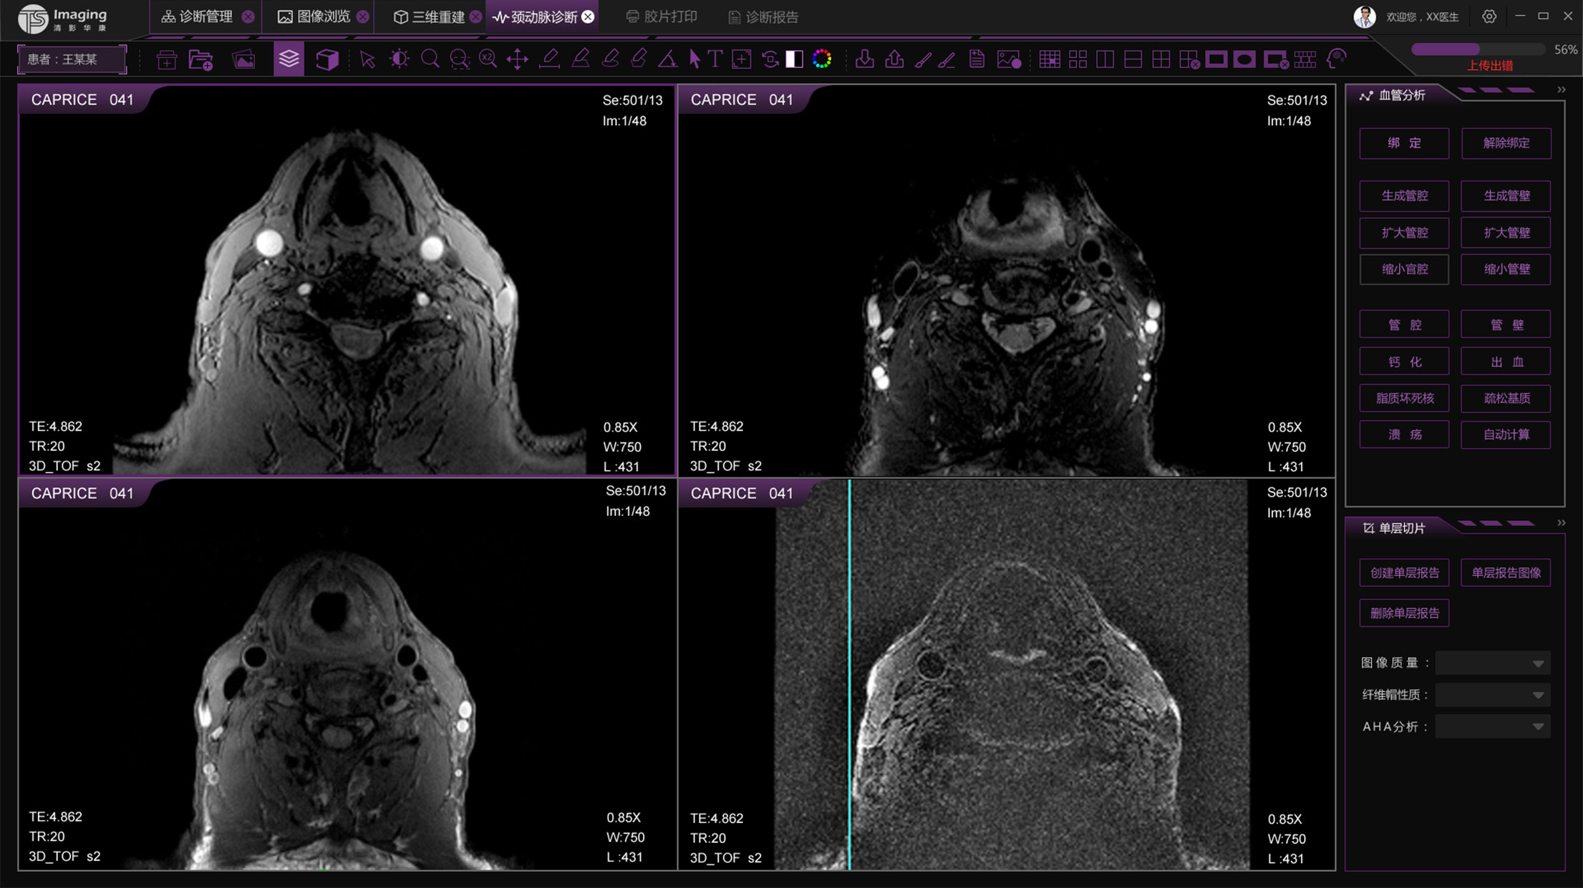Click the download import icon
Image resolution: width=1583 pixels, height=888 pixels.
(x=864, y=59)
